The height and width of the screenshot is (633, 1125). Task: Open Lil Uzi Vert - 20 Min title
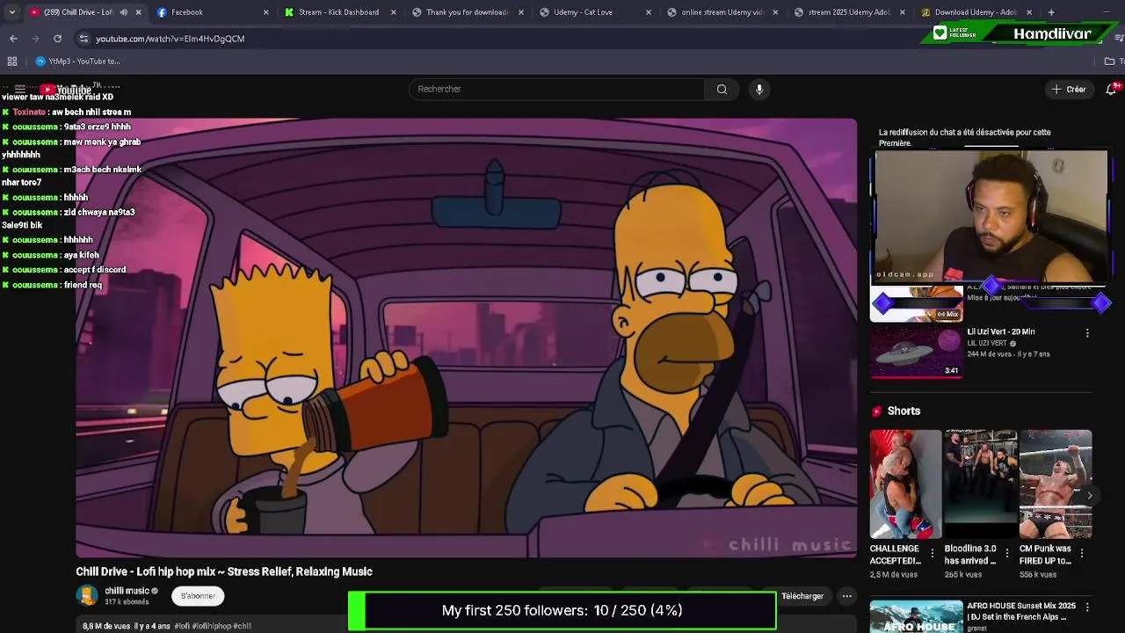tap(1001, 331)
